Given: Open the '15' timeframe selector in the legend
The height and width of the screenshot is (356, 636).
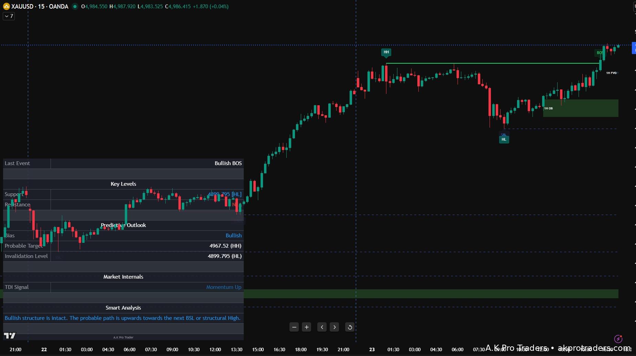Looking at the screenshot, I should click(x=41, y=6).
